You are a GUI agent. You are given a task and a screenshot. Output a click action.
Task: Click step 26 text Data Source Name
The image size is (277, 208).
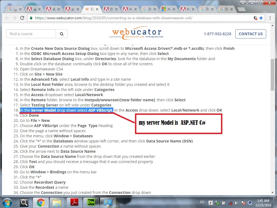[x=78, y=151]
